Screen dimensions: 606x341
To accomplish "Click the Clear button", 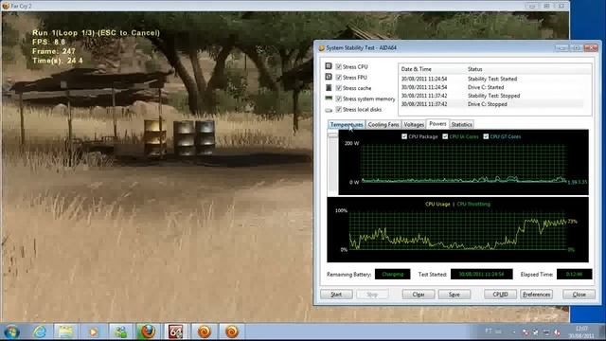I will (419, 295).
